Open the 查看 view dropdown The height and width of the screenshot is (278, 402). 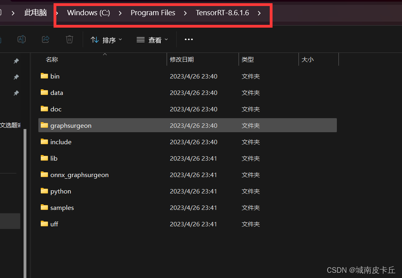point(152,40)
